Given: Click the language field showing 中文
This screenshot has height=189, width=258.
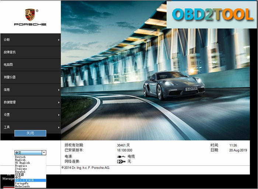Looking at the screenshot, I should 28,153.
